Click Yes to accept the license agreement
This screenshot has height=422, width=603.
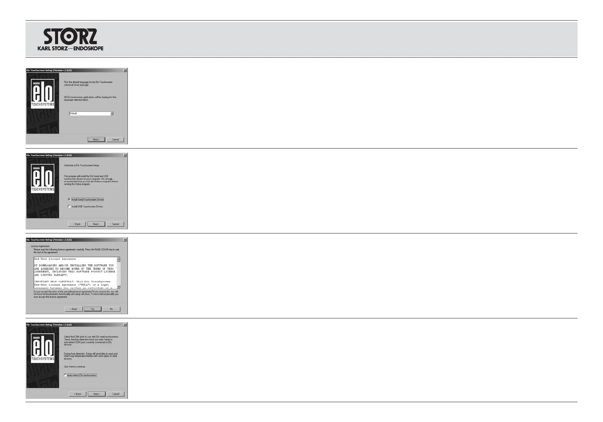pos(93,309)
